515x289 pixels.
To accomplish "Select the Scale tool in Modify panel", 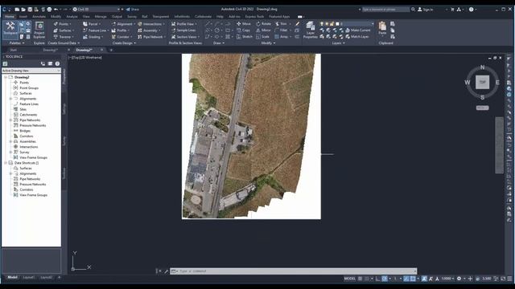I will (x=263, y=37).
